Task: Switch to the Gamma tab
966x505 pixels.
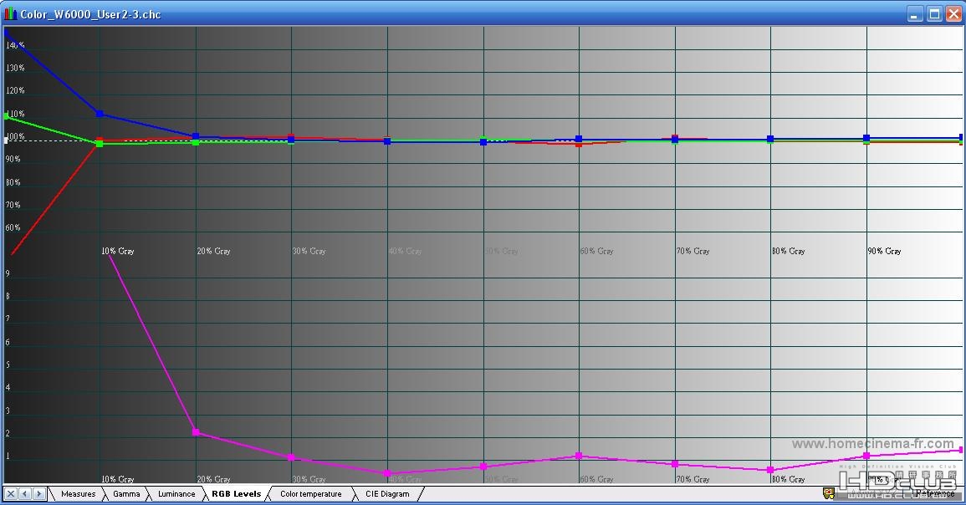Action: point(126,494)
